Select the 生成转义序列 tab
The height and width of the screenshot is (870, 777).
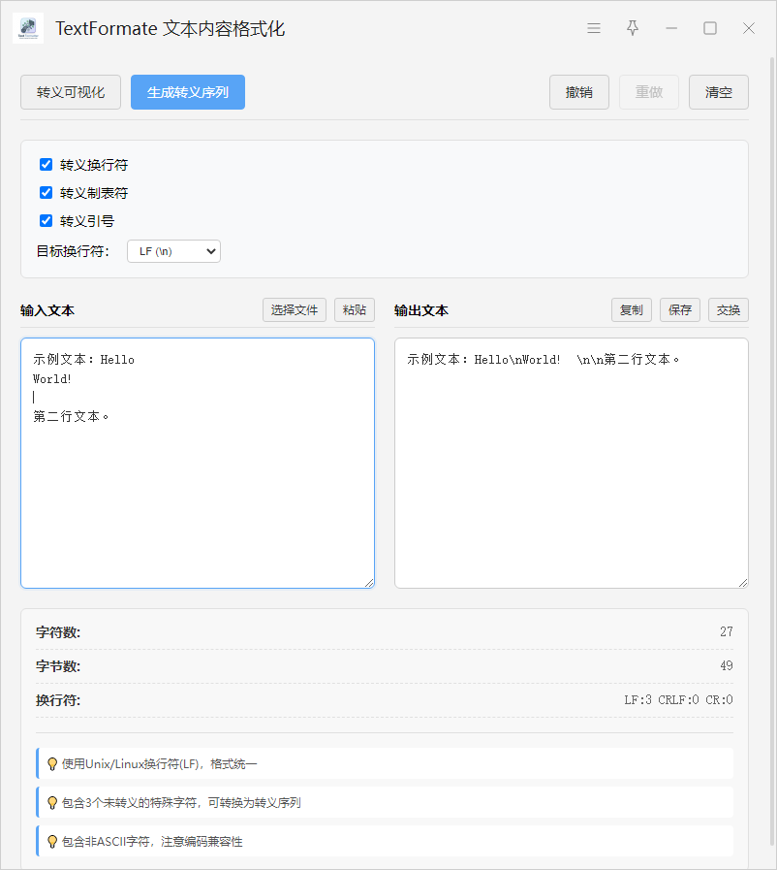(188, 92)
